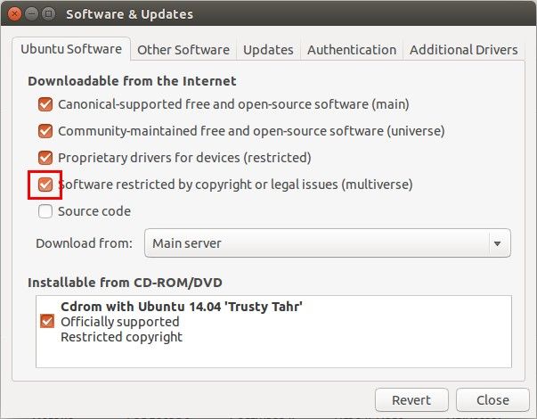Screen dimensions: 537x419
Task: Go to the Authentication tab
Action: click(x=352, y=50)
